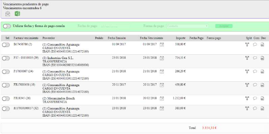Open calendar for invoice FR17000456
Image resolution: width=269 pixels, height=134 pixels.
(162, 85)
